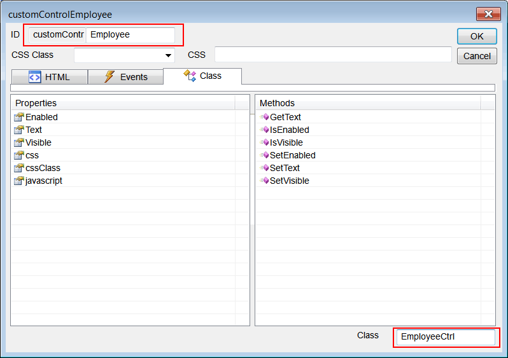Click the IsVisible method icon
This screenshot has height=358, width=508.
pyautogui.click(x=264, y=142)
